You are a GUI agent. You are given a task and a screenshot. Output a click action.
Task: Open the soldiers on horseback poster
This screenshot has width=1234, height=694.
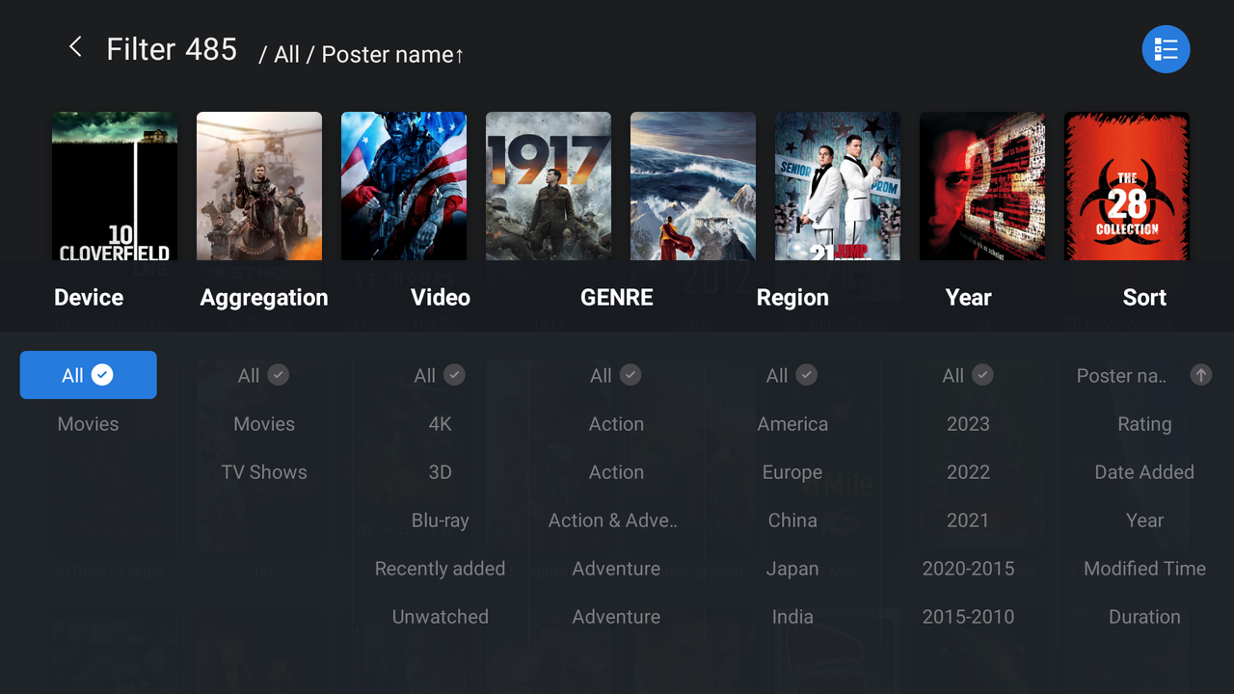pos(259,186)
